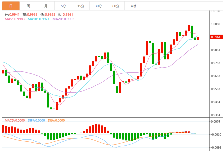Click the DIFF:0.0000 label

pyautogui.click(x=36, y=120)
